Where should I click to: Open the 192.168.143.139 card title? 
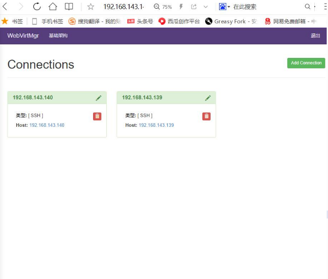[142, 97]
